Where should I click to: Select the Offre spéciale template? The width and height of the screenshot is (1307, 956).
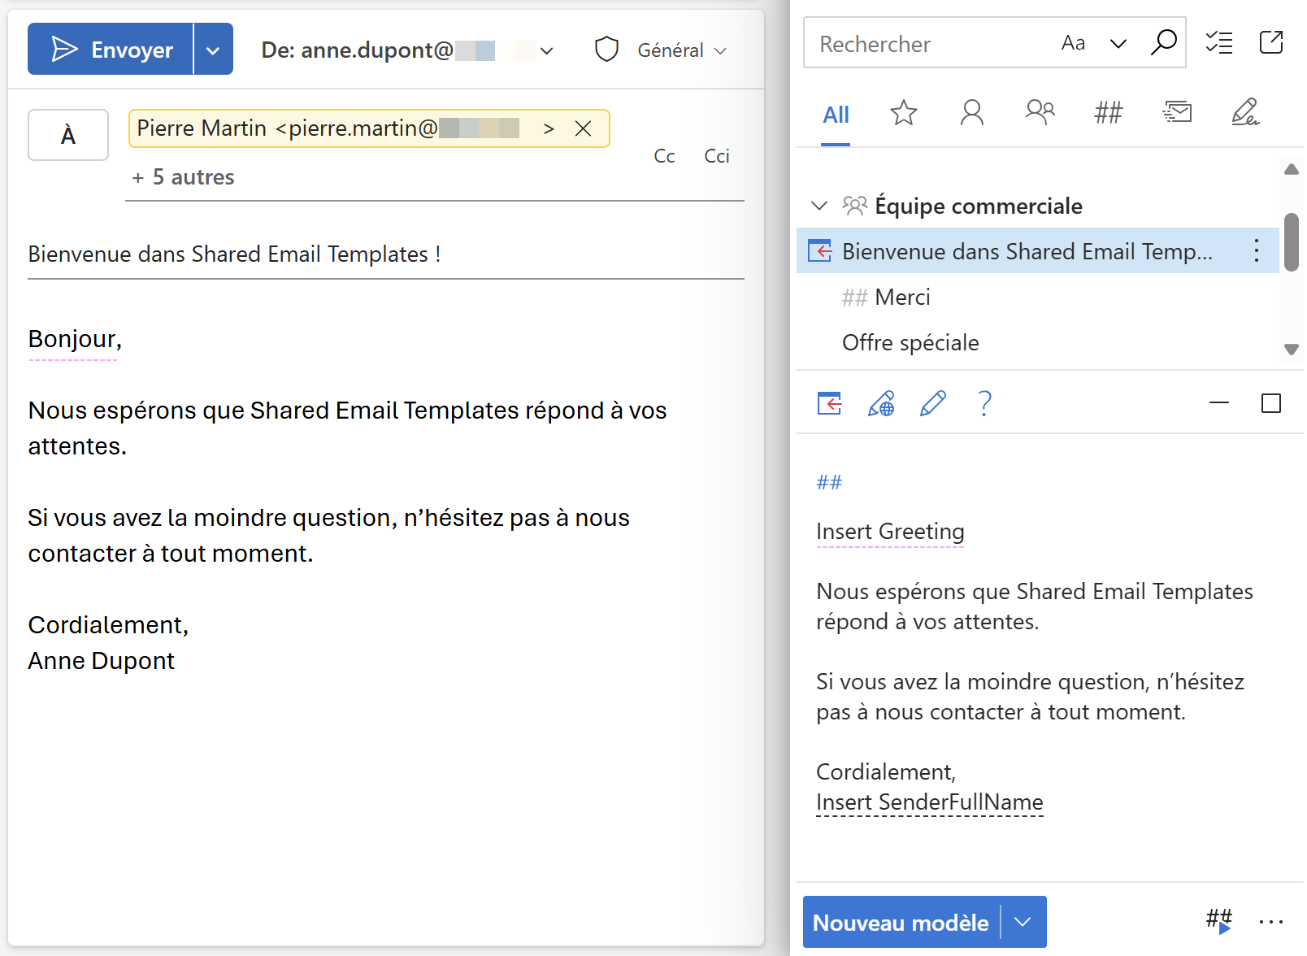point(910,343)
